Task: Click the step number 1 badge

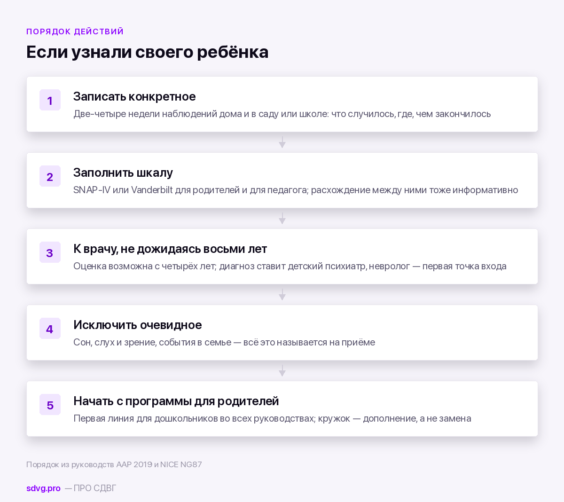Action: (50, 100)
